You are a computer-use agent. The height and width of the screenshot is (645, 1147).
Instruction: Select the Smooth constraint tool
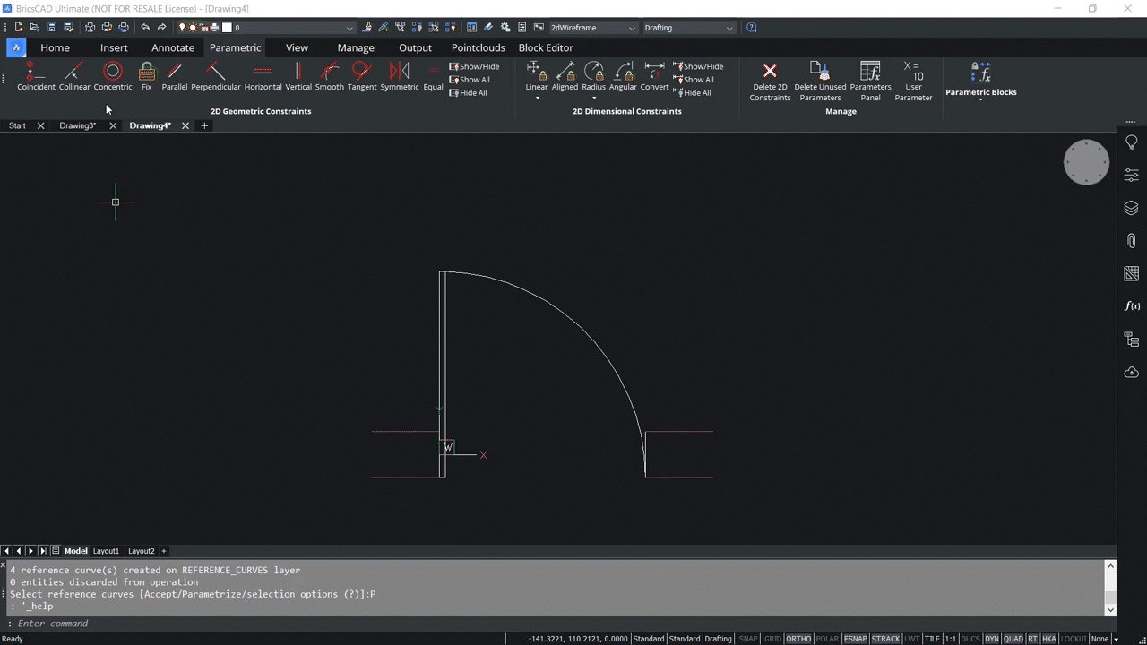(x=330, y=76)
